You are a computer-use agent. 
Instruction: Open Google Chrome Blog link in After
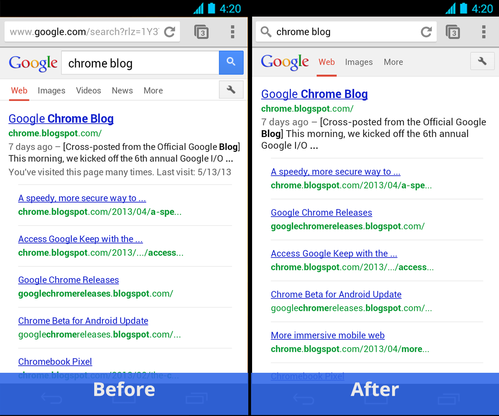tap(314, 94)
